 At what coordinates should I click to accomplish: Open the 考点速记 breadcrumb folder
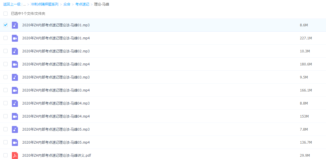pos(82,4)
